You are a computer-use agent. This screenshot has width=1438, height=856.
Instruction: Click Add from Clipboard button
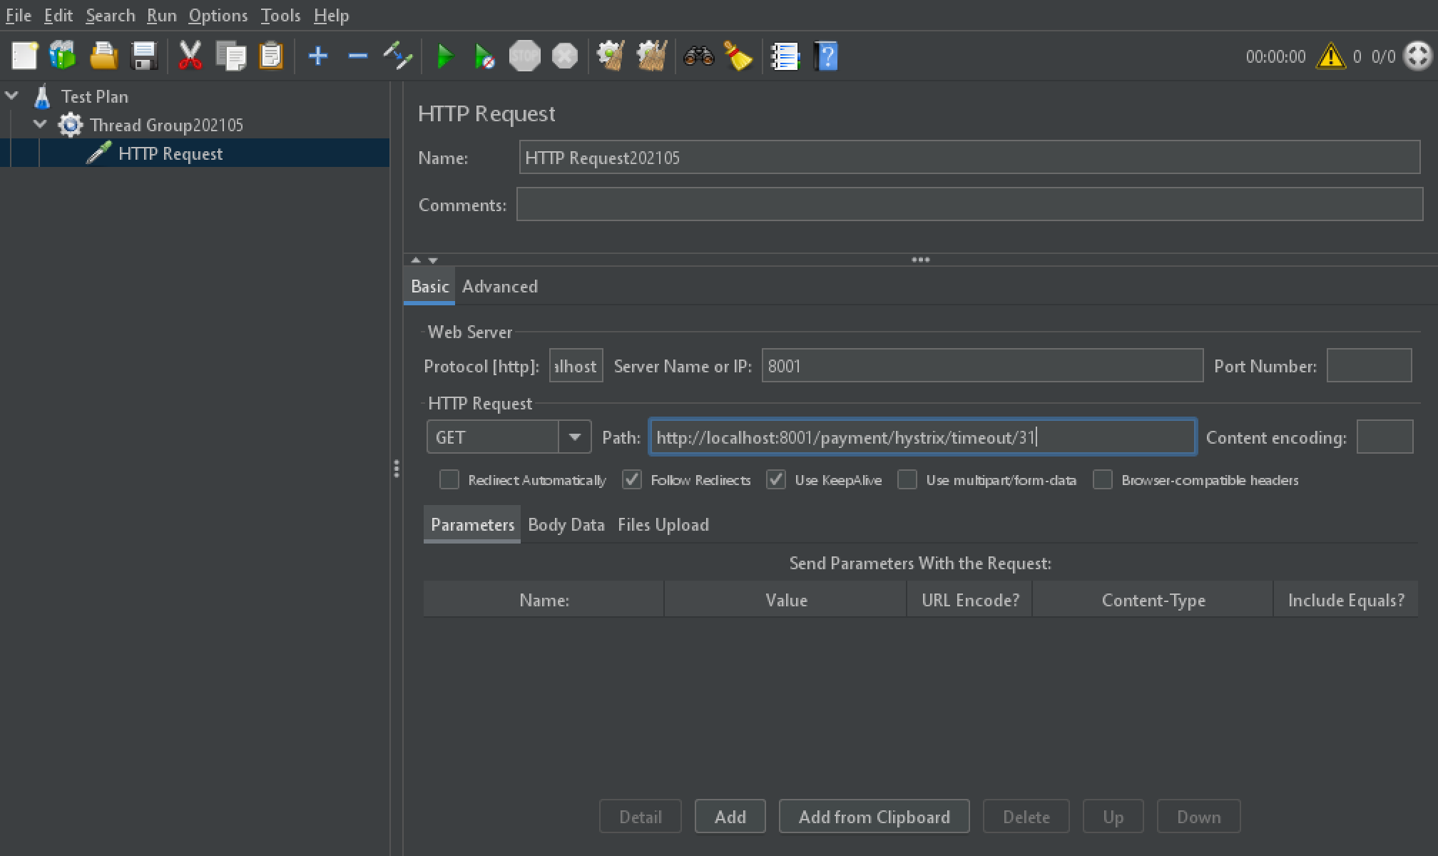point(874,817)
